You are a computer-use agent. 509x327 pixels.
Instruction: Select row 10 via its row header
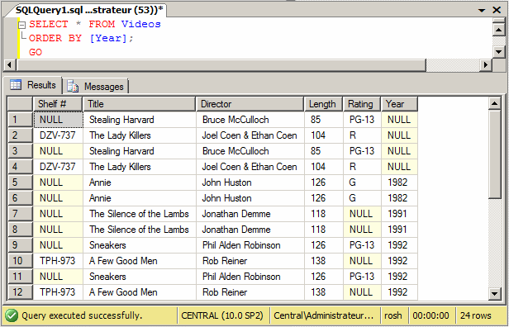tap(20, 261)
